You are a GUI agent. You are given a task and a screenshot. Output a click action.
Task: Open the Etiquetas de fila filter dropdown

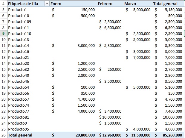click(x=47, y=4)
